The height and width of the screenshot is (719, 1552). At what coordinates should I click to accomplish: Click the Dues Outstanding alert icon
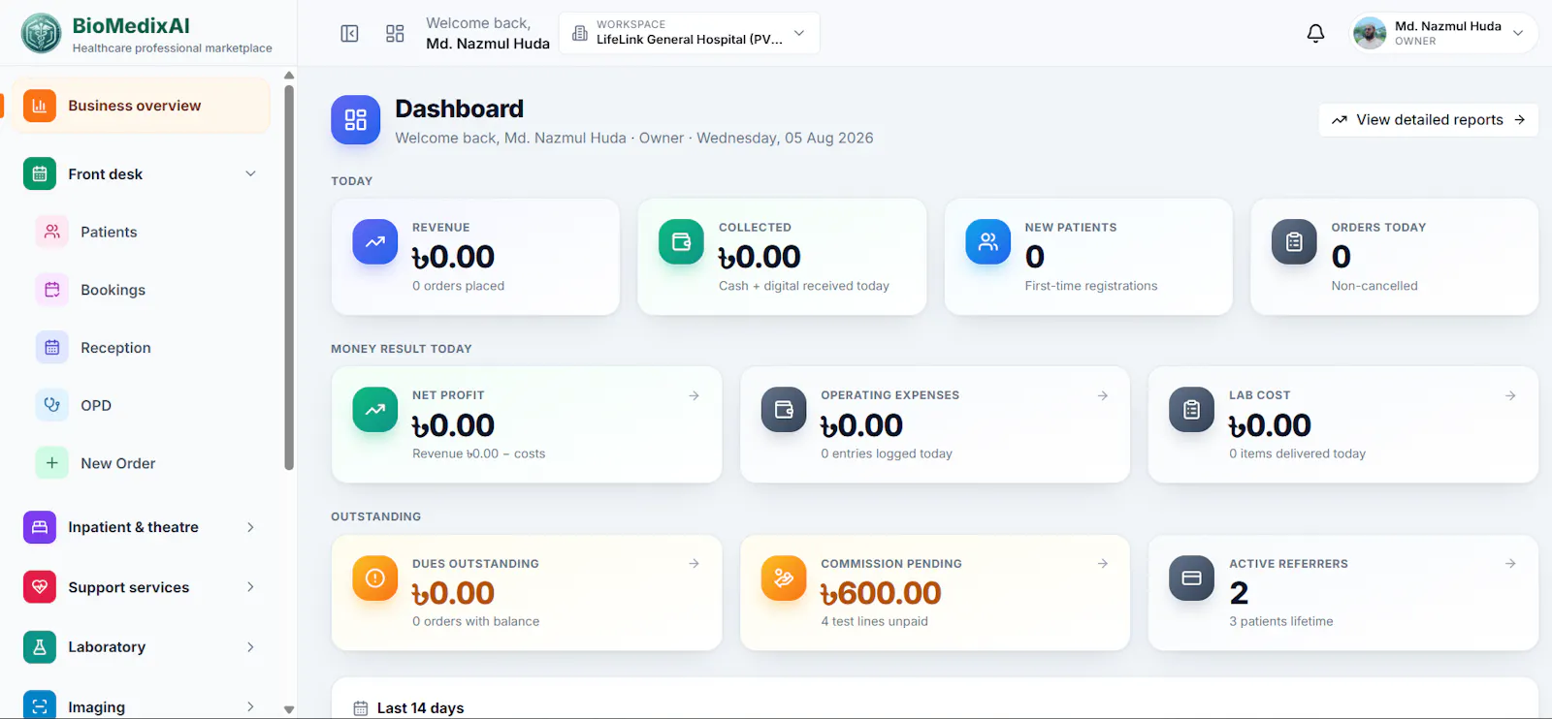click(375, 578)
